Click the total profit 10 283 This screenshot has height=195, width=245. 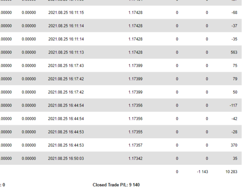pos(232,172)
